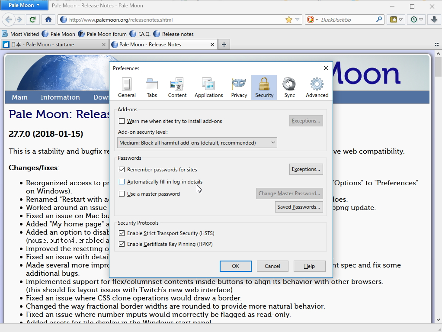Image resolution: width=442 pixels, height=332 pixels.
Task: Click the site identity globe icon
Action: (x=64, y=20)
